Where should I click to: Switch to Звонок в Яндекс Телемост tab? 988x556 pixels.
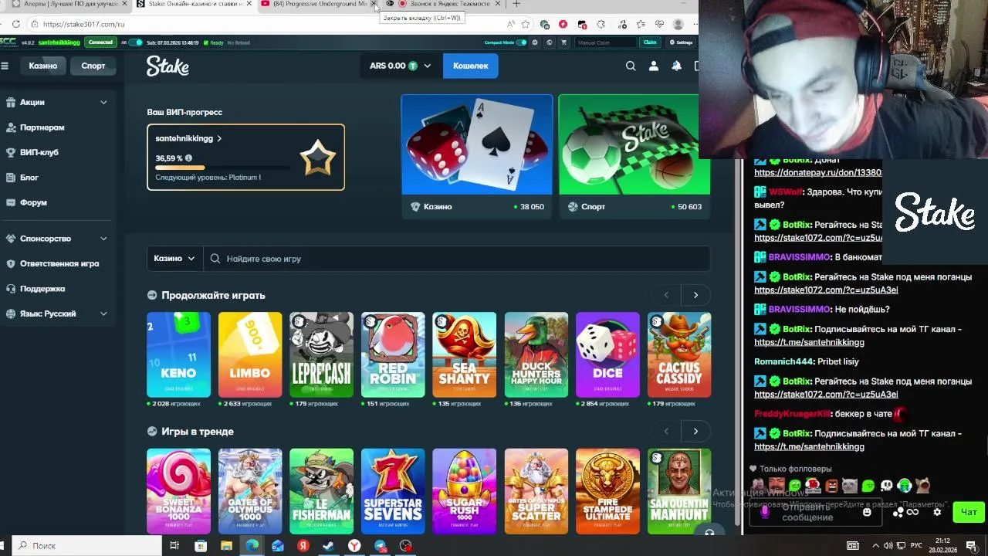click(x=444, y=4)
